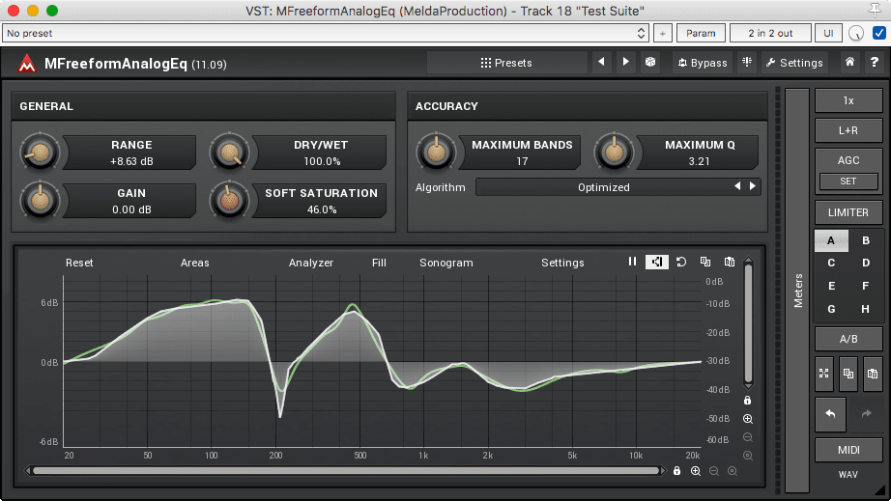Click the random preset dice icon
The image size is (891, 501).
click(x=650, y=63)
